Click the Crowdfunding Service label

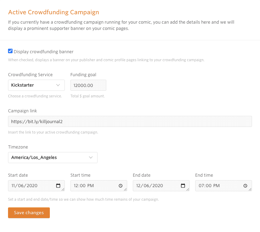pyautogui.click(x=30, y=74)
